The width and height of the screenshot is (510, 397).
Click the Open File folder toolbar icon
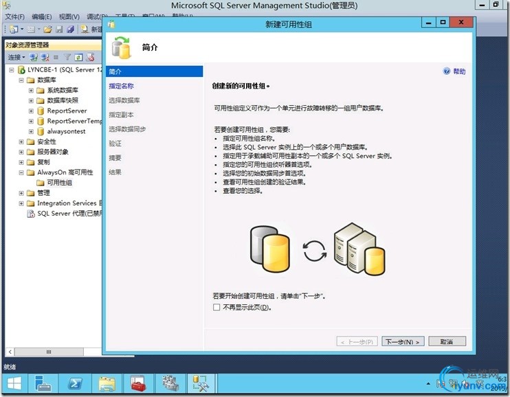48,30
